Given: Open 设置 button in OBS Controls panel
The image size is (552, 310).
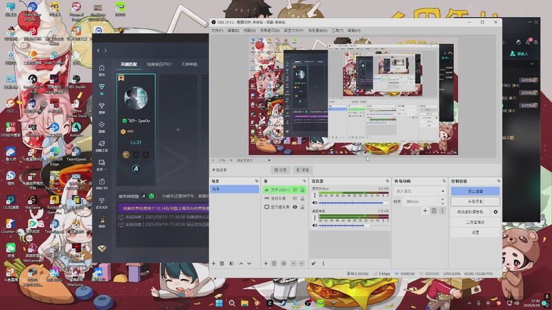Looking at the screenshot, I should pyautogui.click(x=475, y=232).
